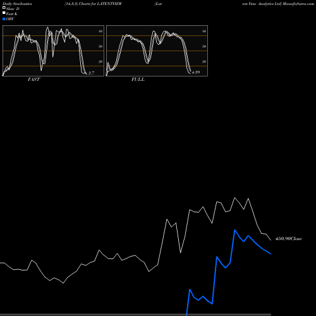316x316 pixels.
Task: Click the 'MunafaSutra.com' text at top right
Action: point(298,4)
